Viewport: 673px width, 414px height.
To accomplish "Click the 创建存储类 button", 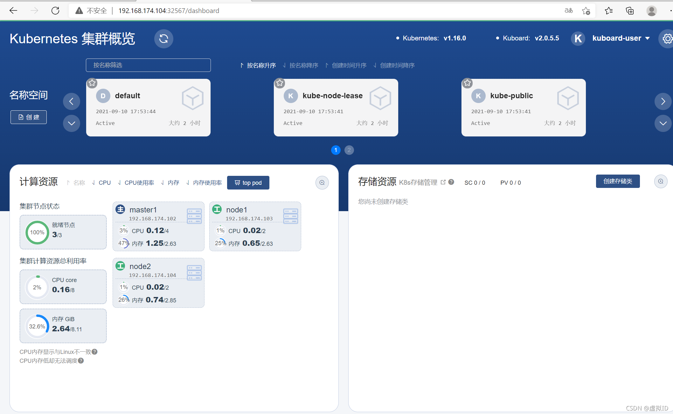I will [x=618, y=181].
